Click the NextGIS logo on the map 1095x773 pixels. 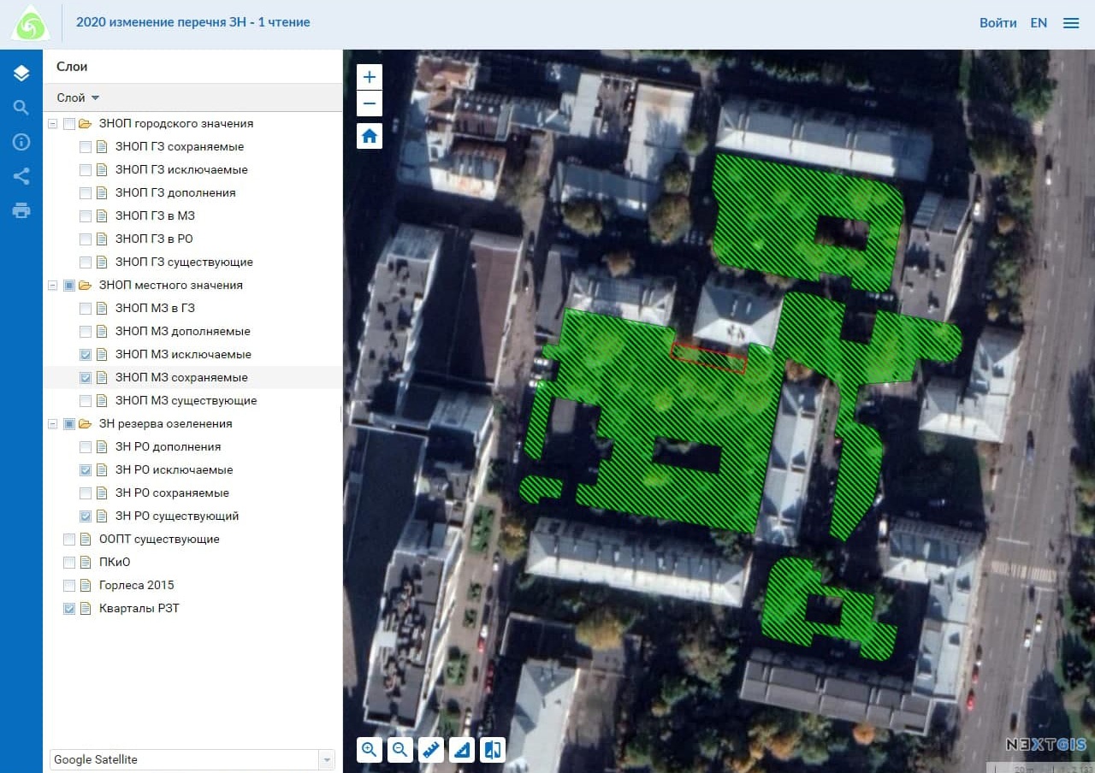point(1045,744)
